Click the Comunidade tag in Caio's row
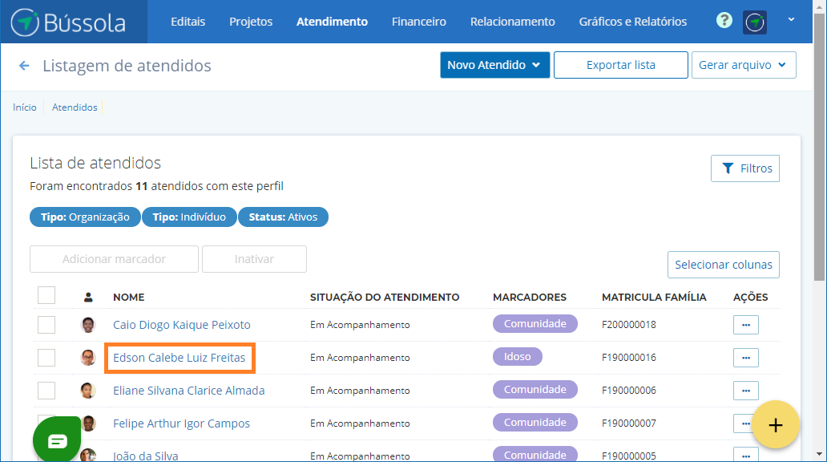Image resolution: width=827 pixels, height=462 pixels. click(x=535, y=324)
